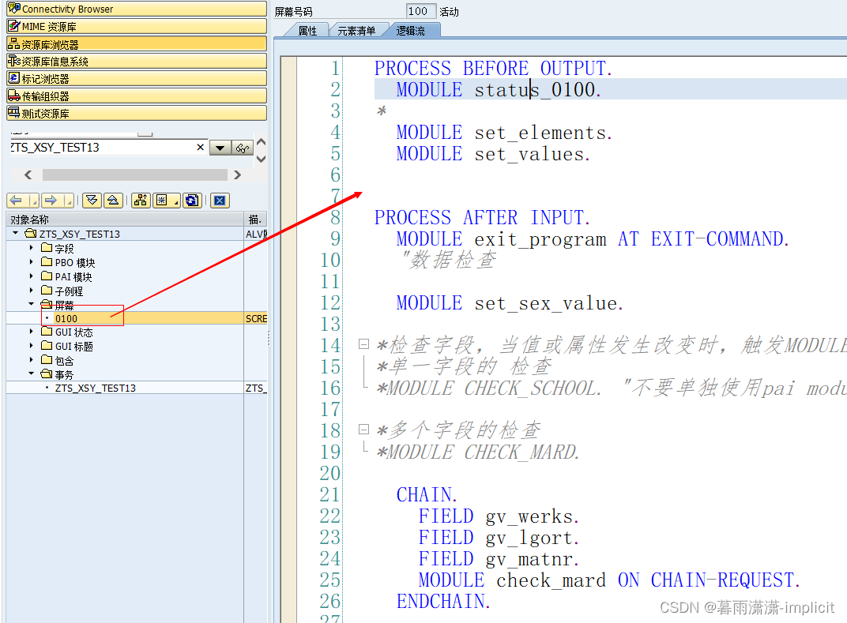
Task: Open the back navigation history dropdown
Action: (x=34, y=201)
